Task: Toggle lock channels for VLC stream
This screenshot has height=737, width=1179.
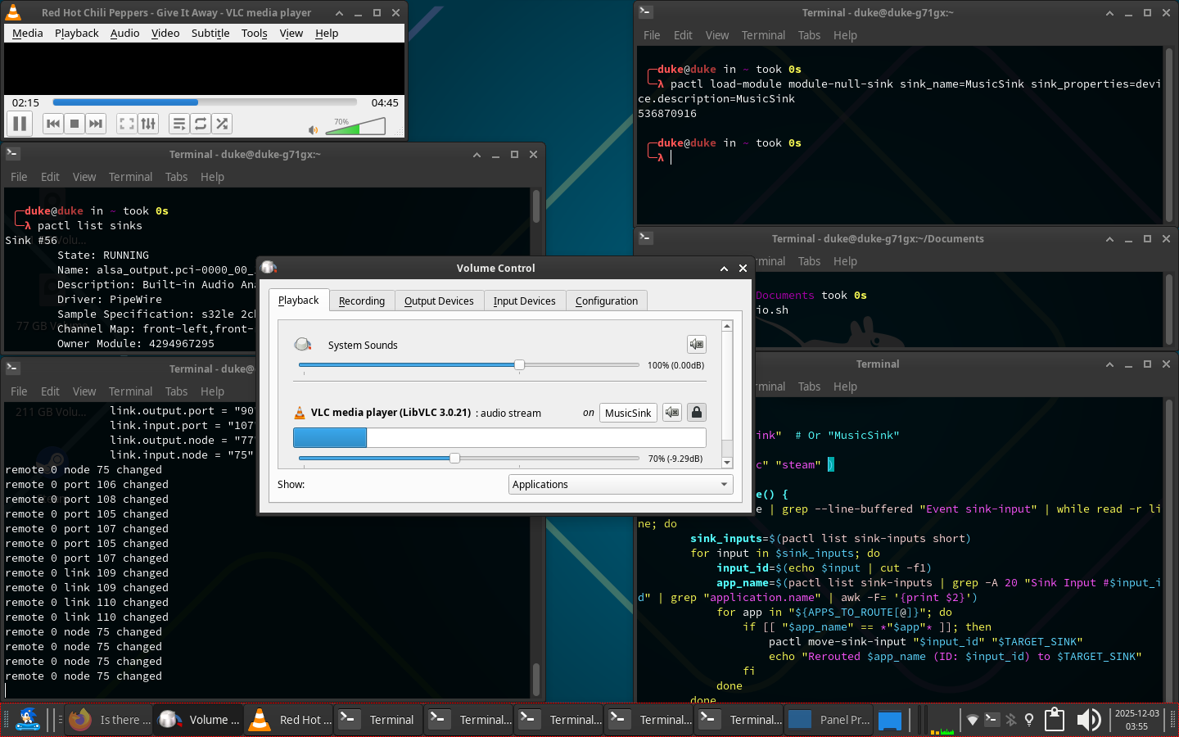Action: tap(696, 413)
